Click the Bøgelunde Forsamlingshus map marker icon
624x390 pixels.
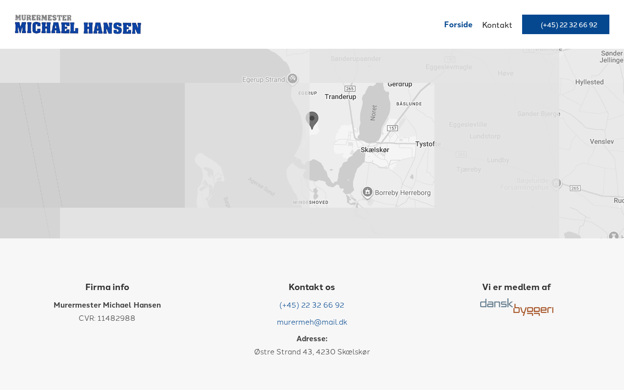[556, 183]
